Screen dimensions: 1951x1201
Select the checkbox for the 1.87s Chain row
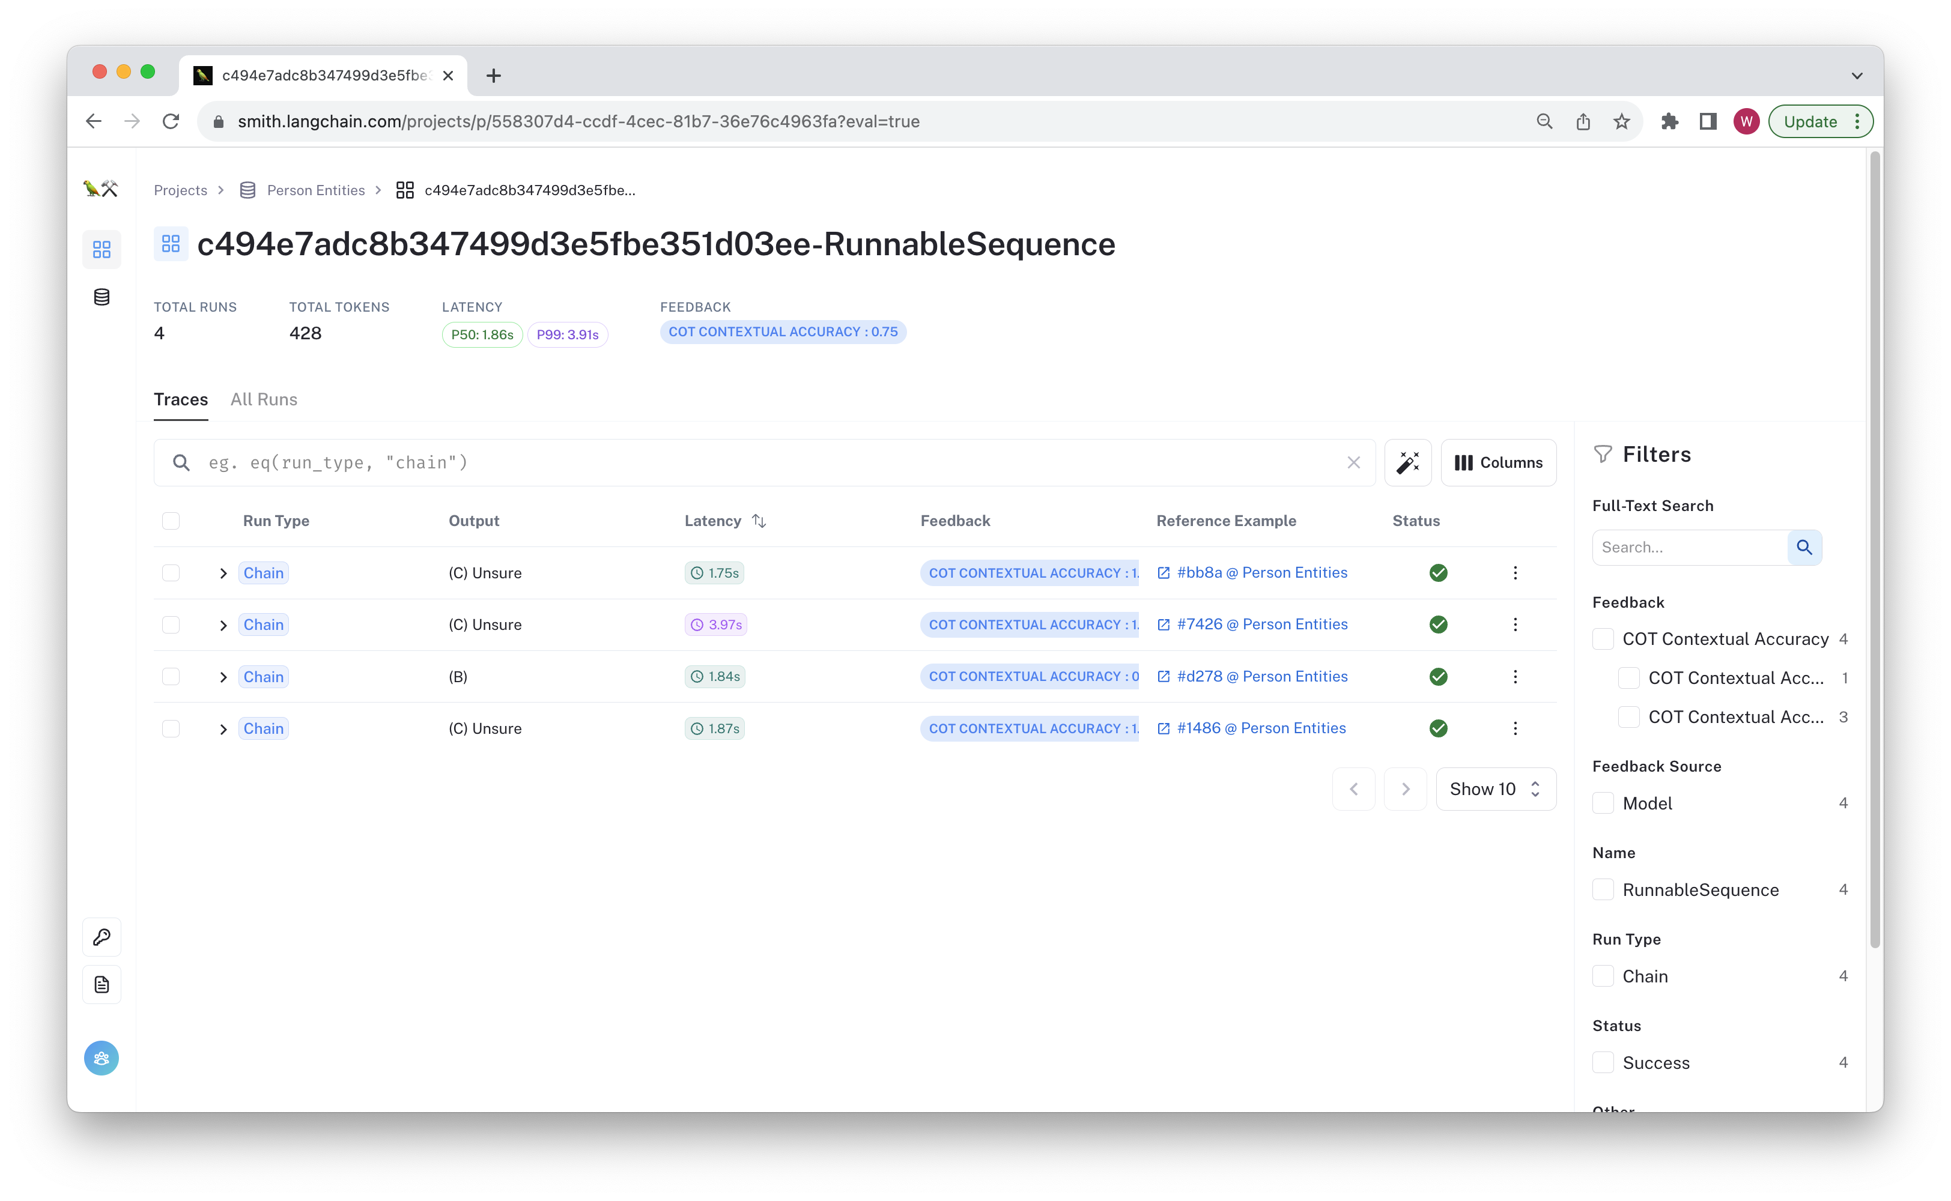[171, 728]
